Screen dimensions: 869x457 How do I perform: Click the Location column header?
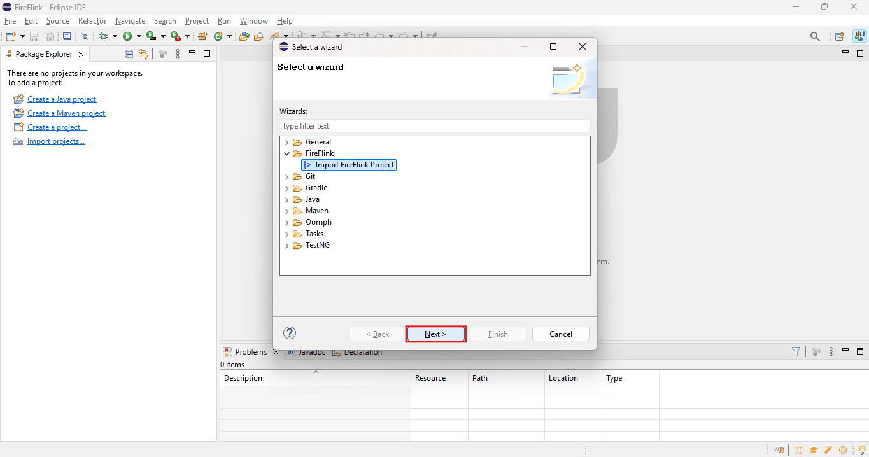click(x=574, y=378)
